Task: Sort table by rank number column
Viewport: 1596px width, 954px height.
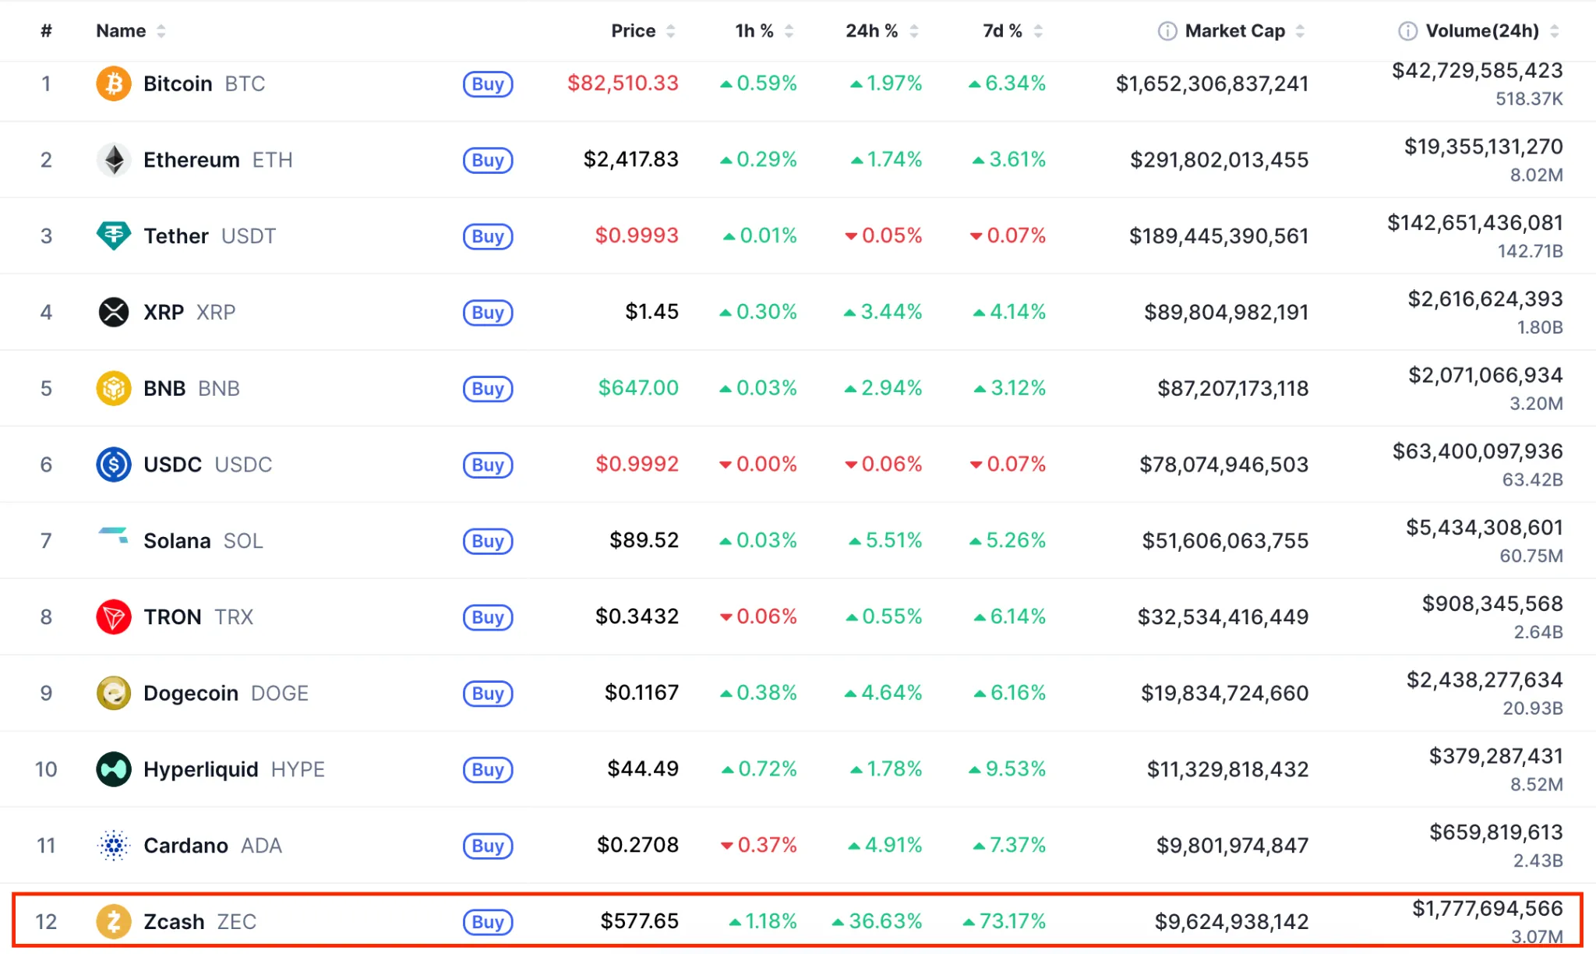Action: tap(46, 31)
